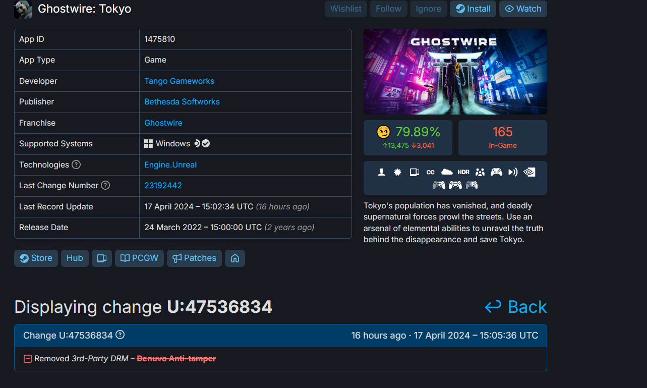Click the Remote Play devices icon in feature panel
This screenshot has height=388, width=647.
coord(414,172)
